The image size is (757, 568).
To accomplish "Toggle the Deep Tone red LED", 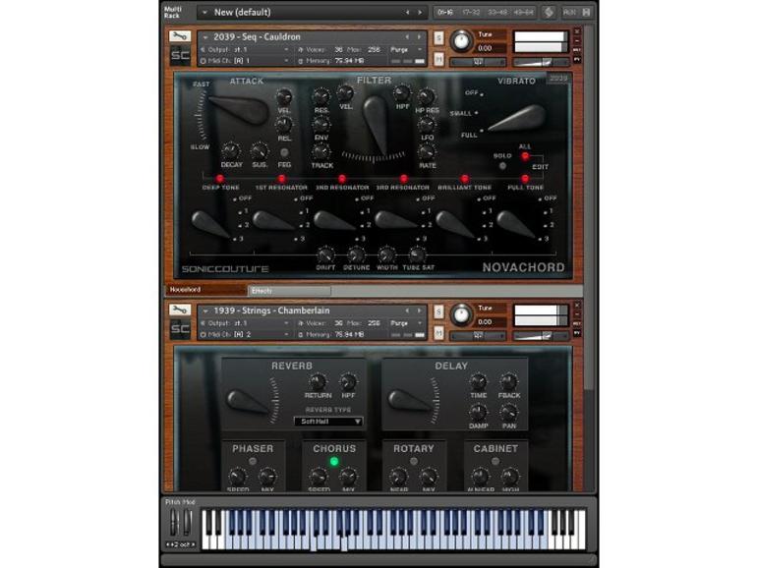I will (x=219, y=179).
